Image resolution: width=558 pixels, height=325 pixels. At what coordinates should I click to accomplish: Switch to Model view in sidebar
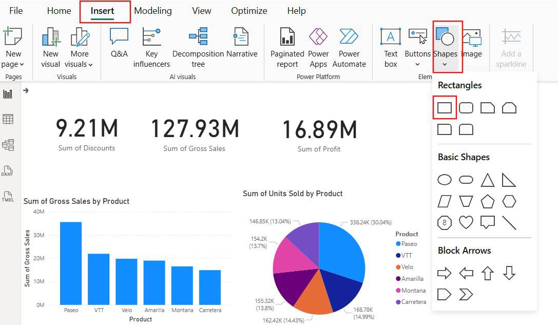[8, 145]
